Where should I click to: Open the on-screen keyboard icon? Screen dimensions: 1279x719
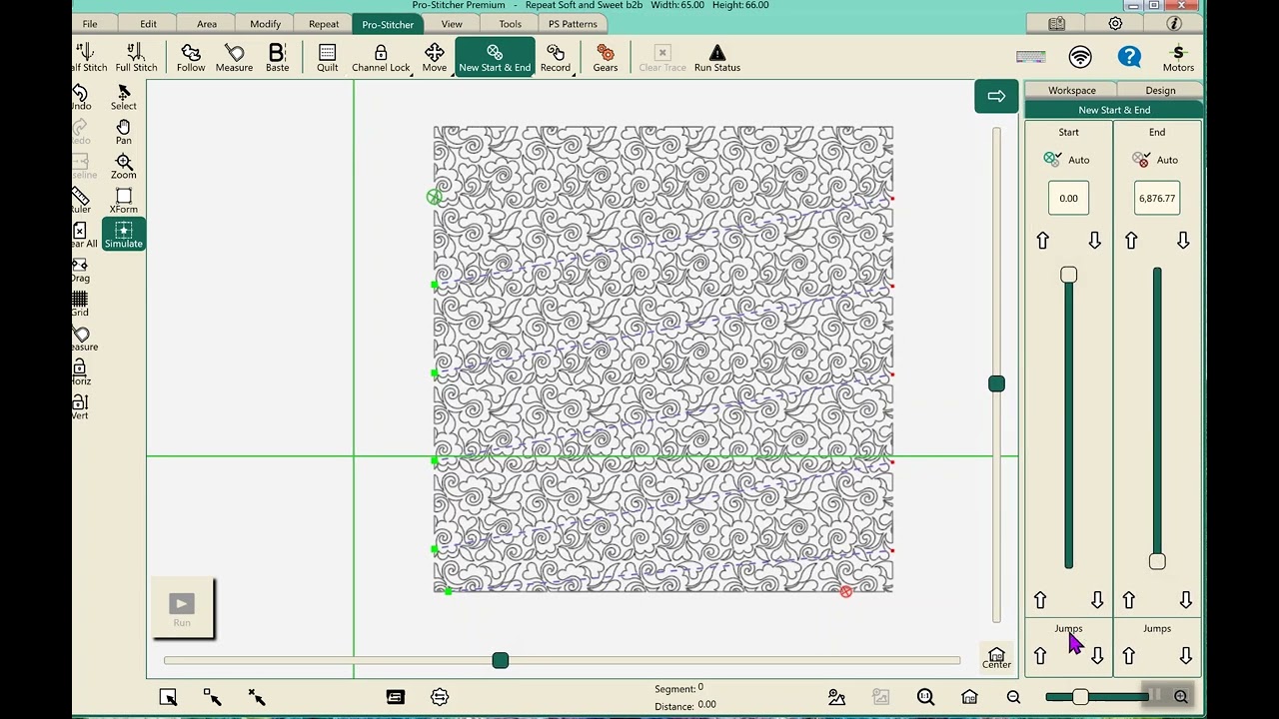[x=1030, y=57]
